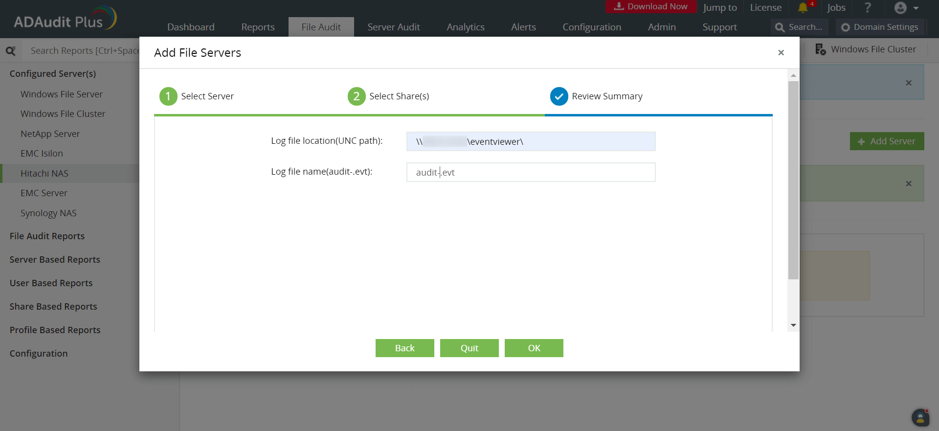Click the Log file name input field
Viewport: 939px width, 431px height.
[x=531, y=172]
